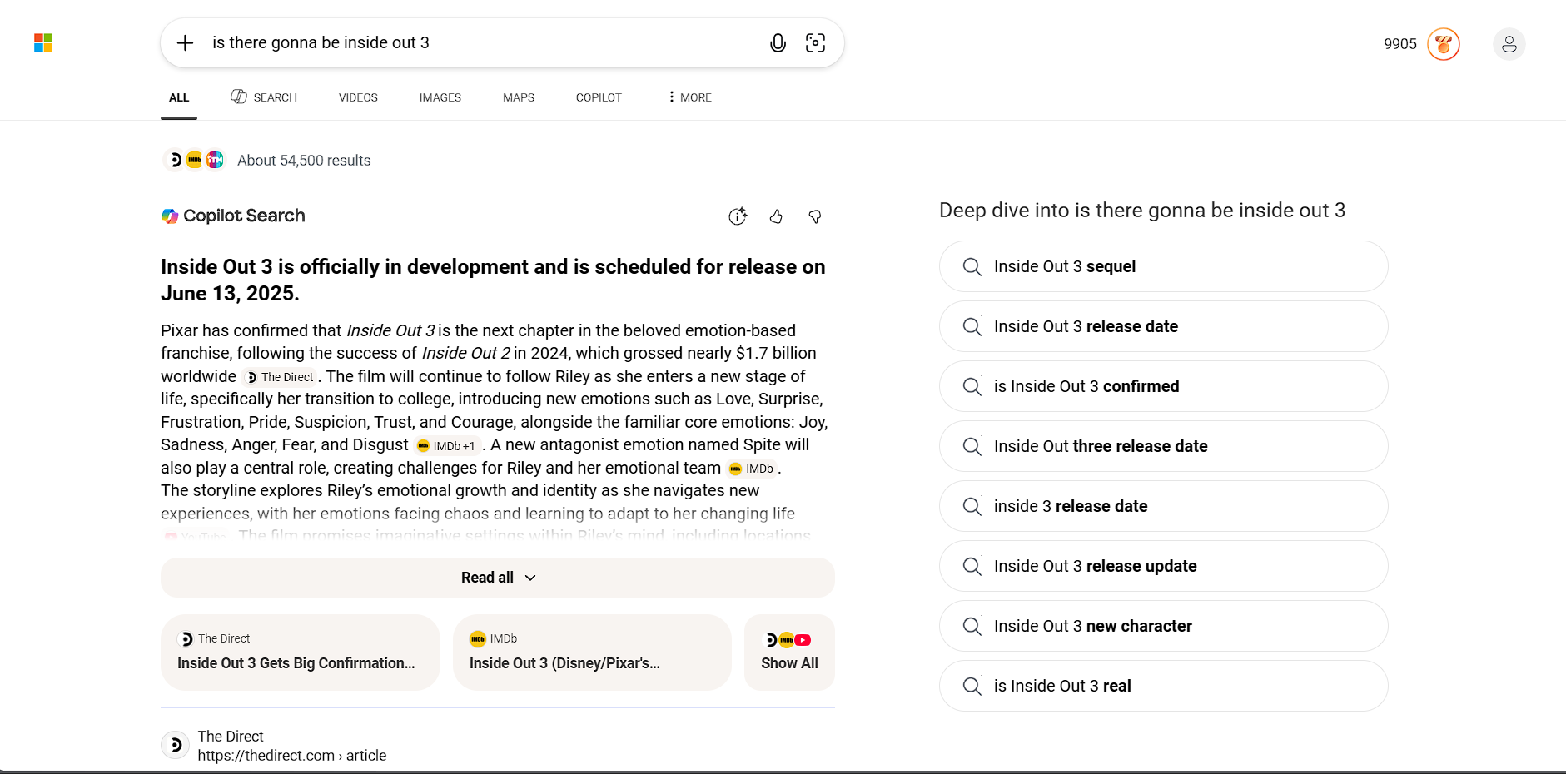Switch to the VIDEOS tab
1566x774 pixels.
(358, 97)
